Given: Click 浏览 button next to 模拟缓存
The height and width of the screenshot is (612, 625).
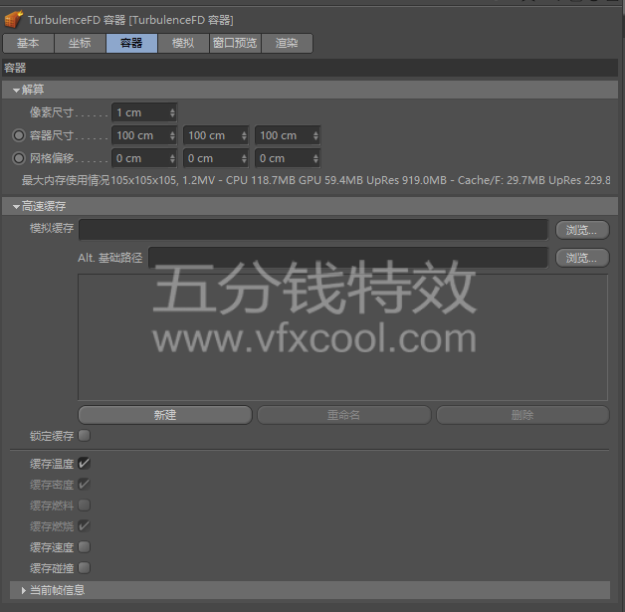Looking at the screenshot, I should [x=581, y=230].
